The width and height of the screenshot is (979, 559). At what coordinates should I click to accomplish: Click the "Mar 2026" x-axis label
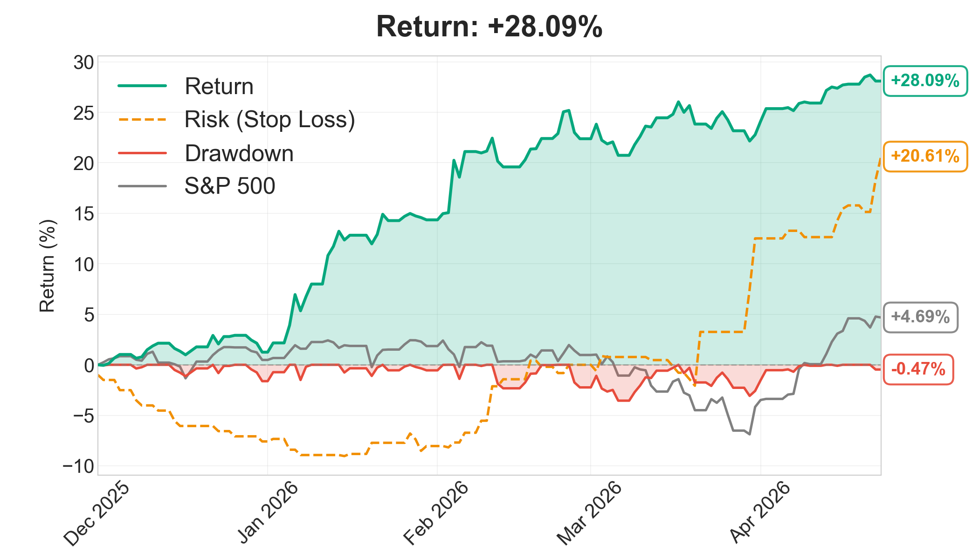tap(590, 513)
